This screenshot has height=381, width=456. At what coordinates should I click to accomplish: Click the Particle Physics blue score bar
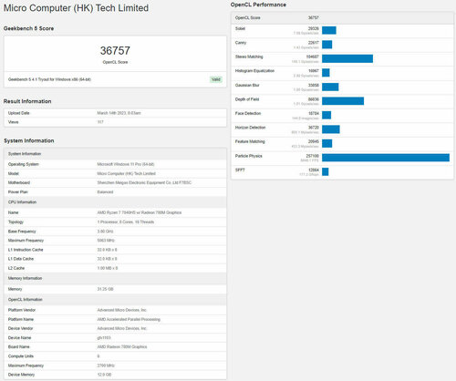(x=386, y=158)
